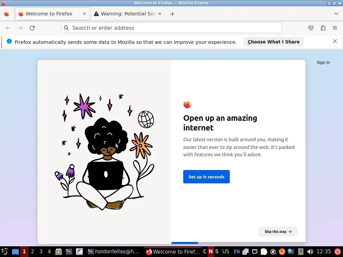Viewport: 343px width, 257px height.
Task: Toggle the Num Lock N indicator
Action: click(x=211, y=252)
